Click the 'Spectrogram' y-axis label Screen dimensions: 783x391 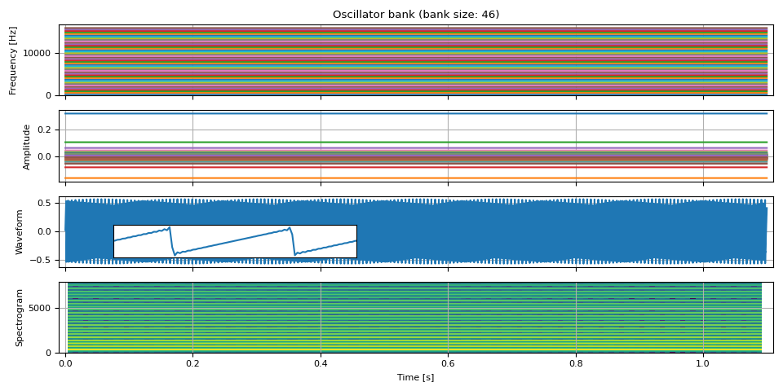click(x=20, y=318)
